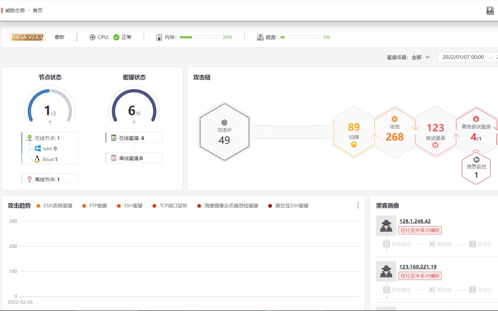Click the online node map-pin icon
The image size is (498, 311).
point(30,138)
